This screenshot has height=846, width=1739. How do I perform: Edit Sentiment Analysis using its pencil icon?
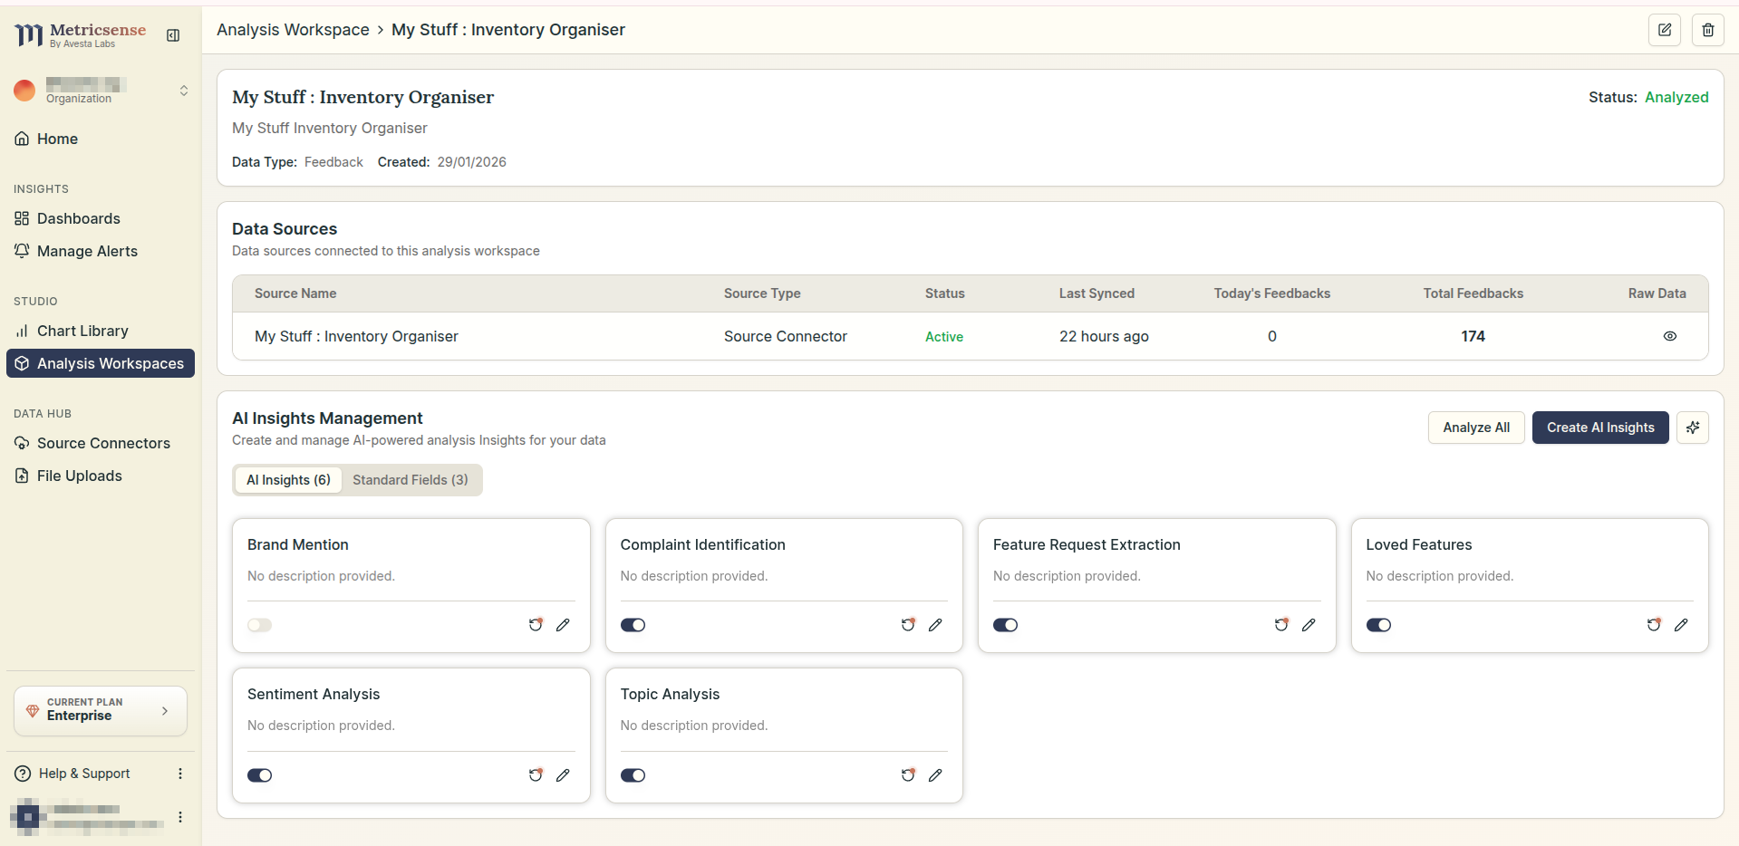pyautogui.click(x=564, y=774)
